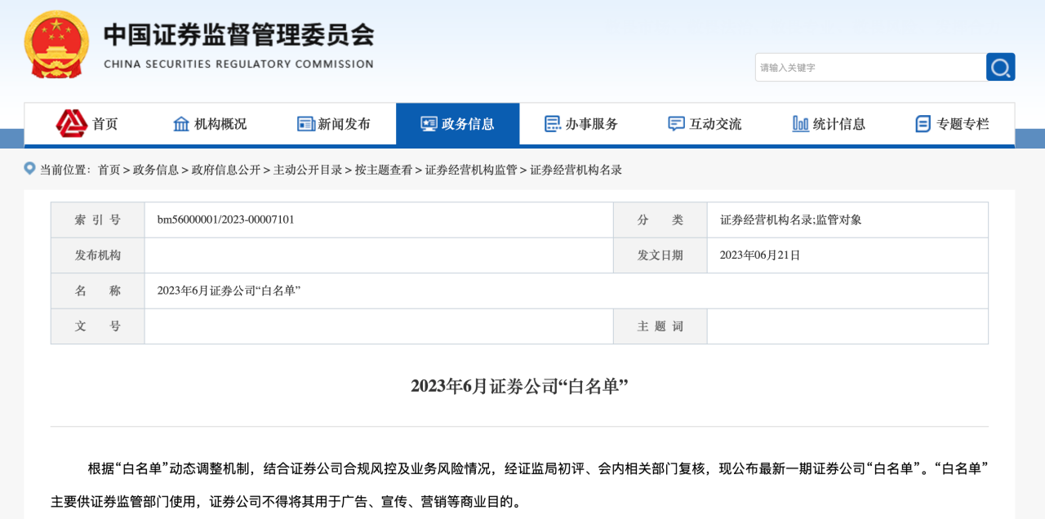The image size is (1045, 519).
Task: Click the magnifying glass search button
Action: [1000, 67]
